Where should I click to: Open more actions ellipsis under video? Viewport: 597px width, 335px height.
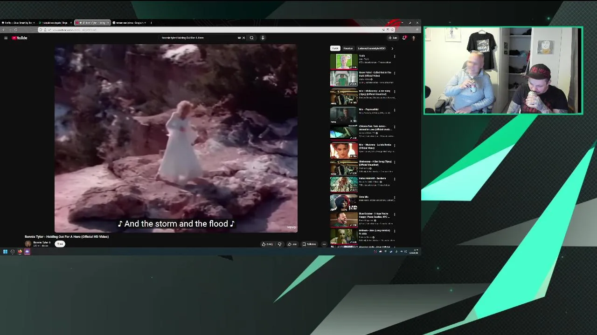[x=324, y=244]
